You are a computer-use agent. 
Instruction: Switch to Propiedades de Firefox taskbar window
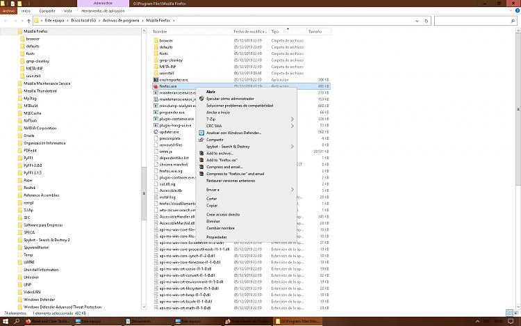247,321
